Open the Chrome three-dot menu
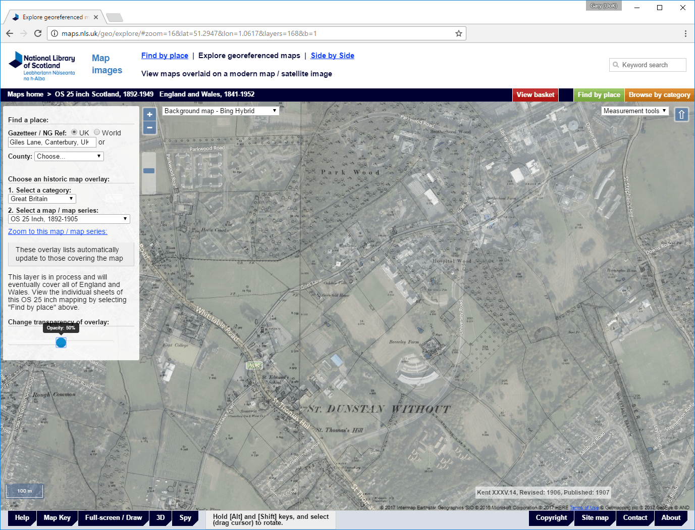 coord(685,33)
